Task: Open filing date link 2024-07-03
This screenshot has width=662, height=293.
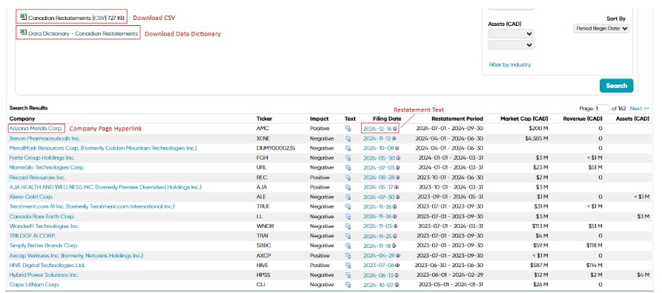Action: (x=379, y=167)
